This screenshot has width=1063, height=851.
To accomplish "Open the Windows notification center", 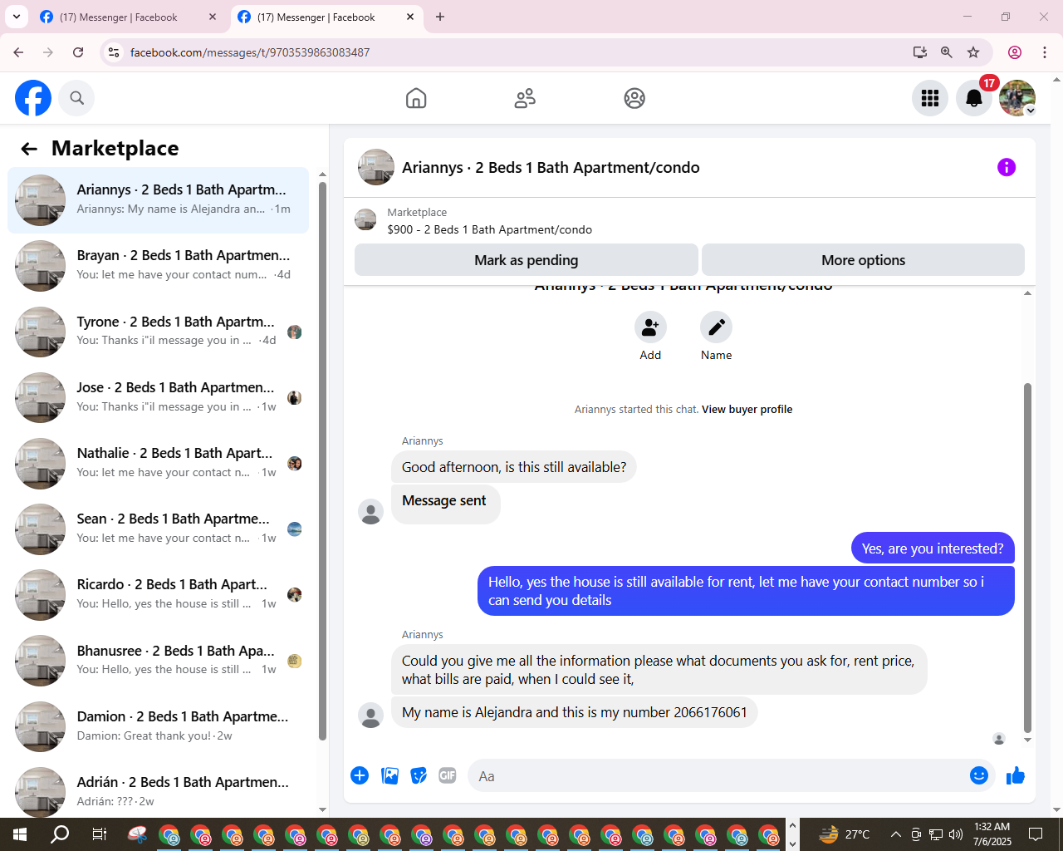I will point(1036,834).
